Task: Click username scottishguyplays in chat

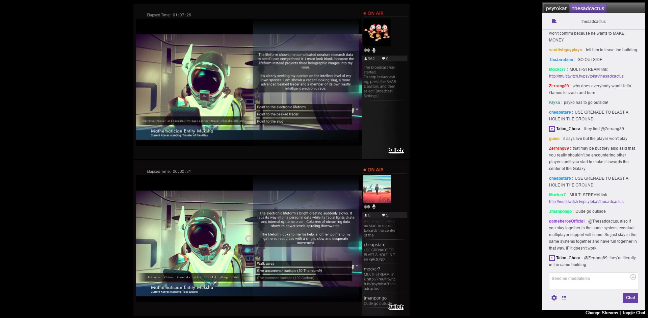Action: click(565, 50)
